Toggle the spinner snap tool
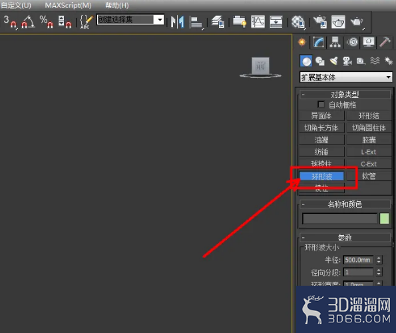 tap(65, 21)
